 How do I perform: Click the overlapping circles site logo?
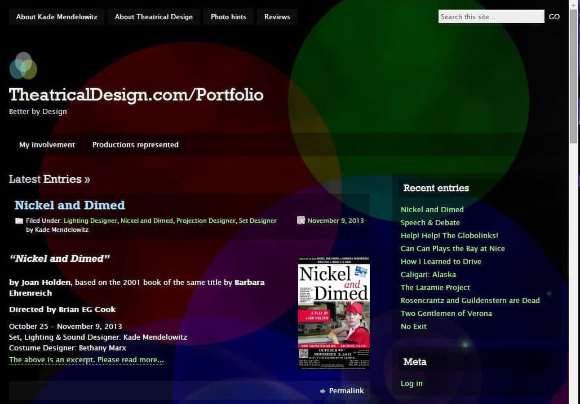(23, 65)
